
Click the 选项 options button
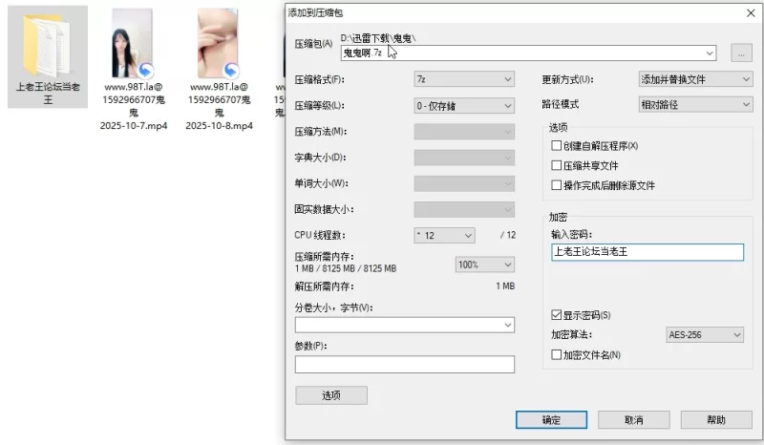331,395
